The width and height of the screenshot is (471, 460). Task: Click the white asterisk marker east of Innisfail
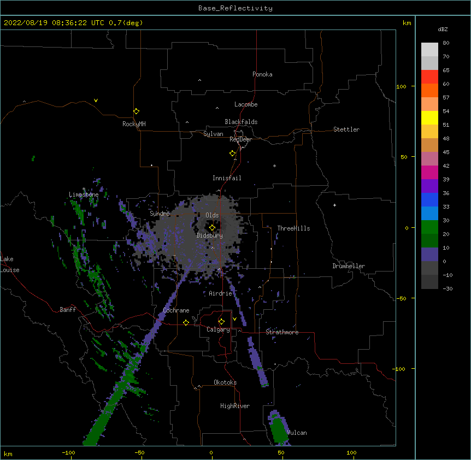click(x=274, y=166)
